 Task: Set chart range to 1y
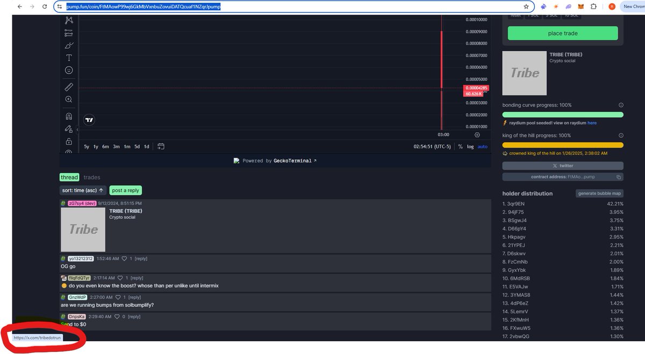[96, 146]
